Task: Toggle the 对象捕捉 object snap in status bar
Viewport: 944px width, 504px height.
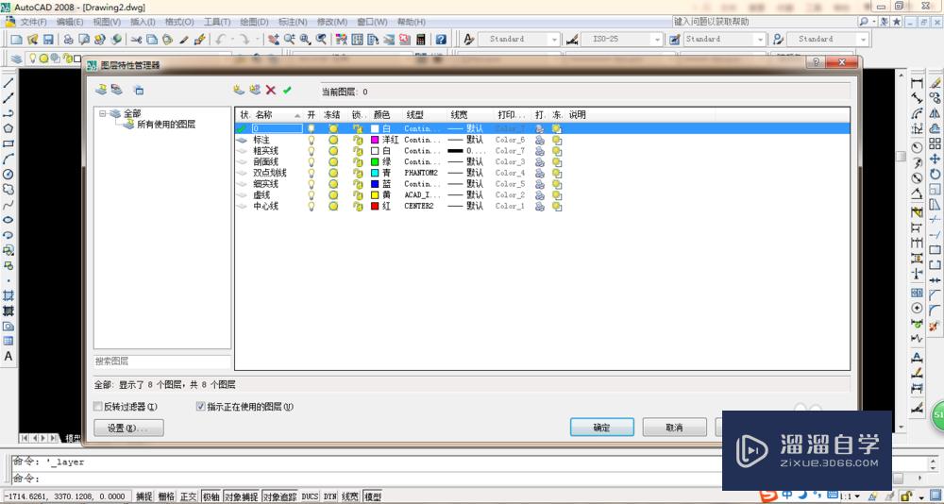Action: (x=242, y=496)
